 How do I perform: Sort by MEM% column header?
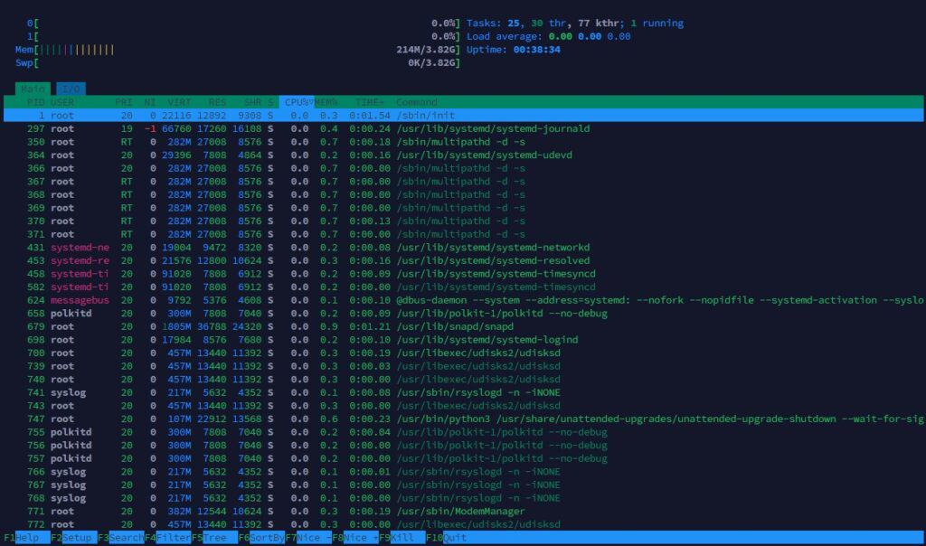pos(326,102)
